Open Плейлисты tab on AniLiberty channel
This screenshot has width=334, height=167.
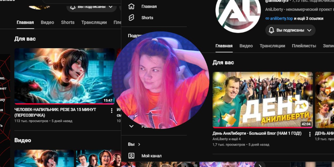coord(304,46)
